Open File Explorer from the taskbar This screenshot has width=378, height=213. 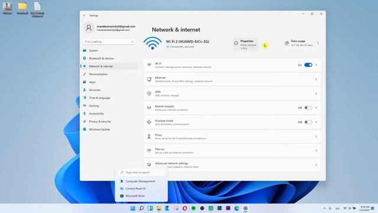click(x=159, y=208)
